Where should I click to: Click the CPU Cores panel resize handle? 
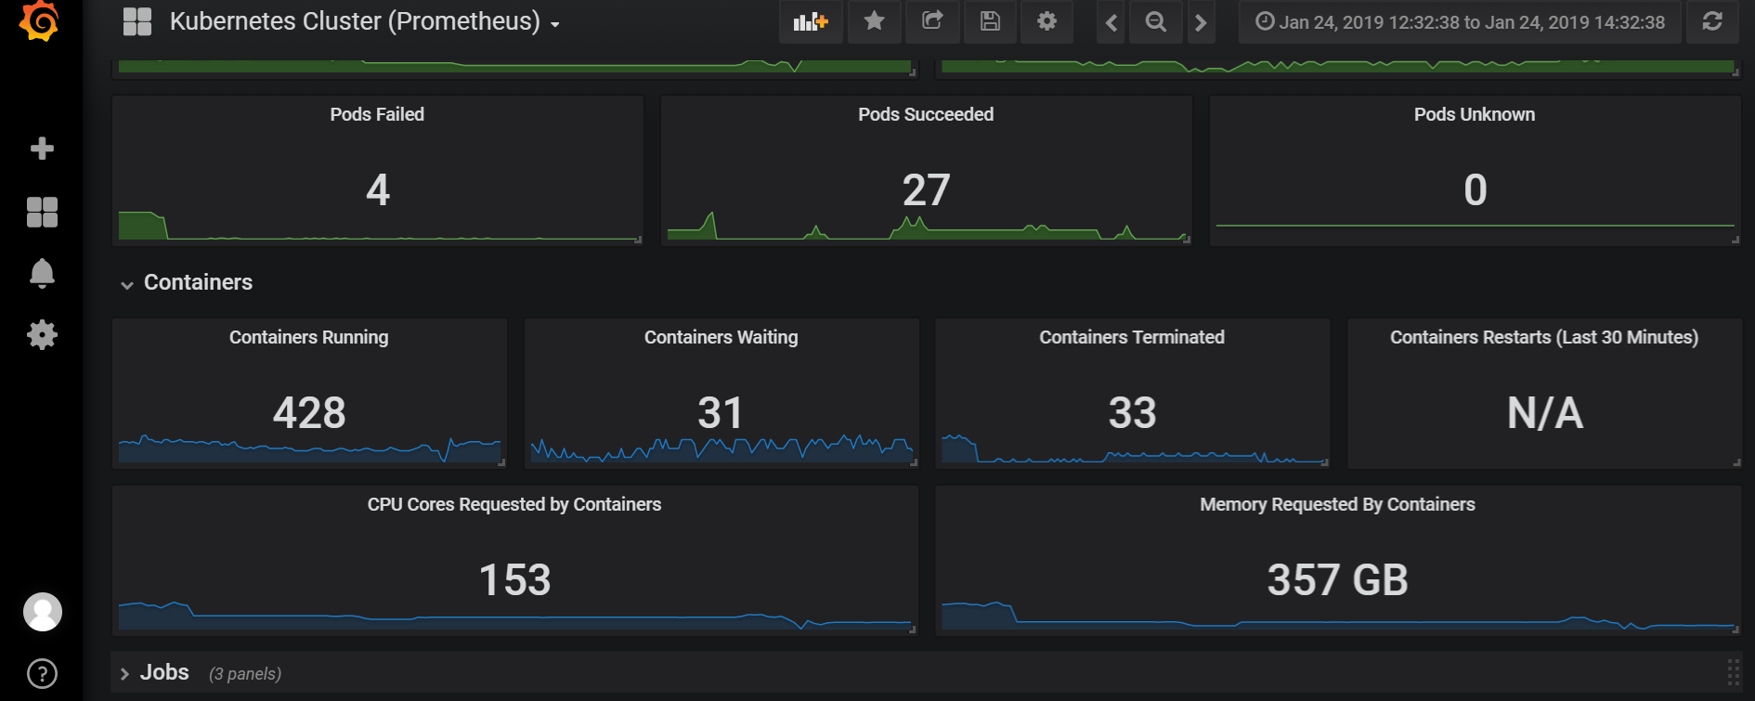[x=913, y=630]
